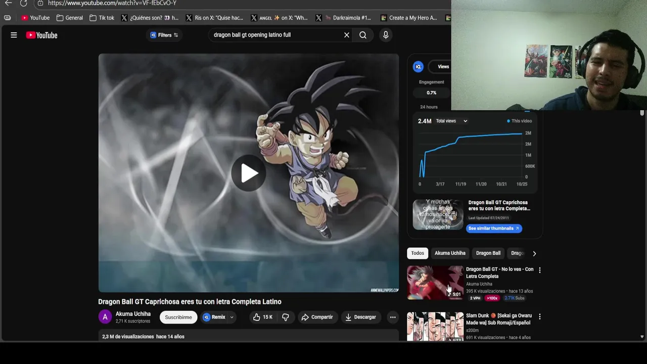This screenshot has height=364, width=647.
Task: Dislike the video with thumbs down
Action: pos(286,317)
